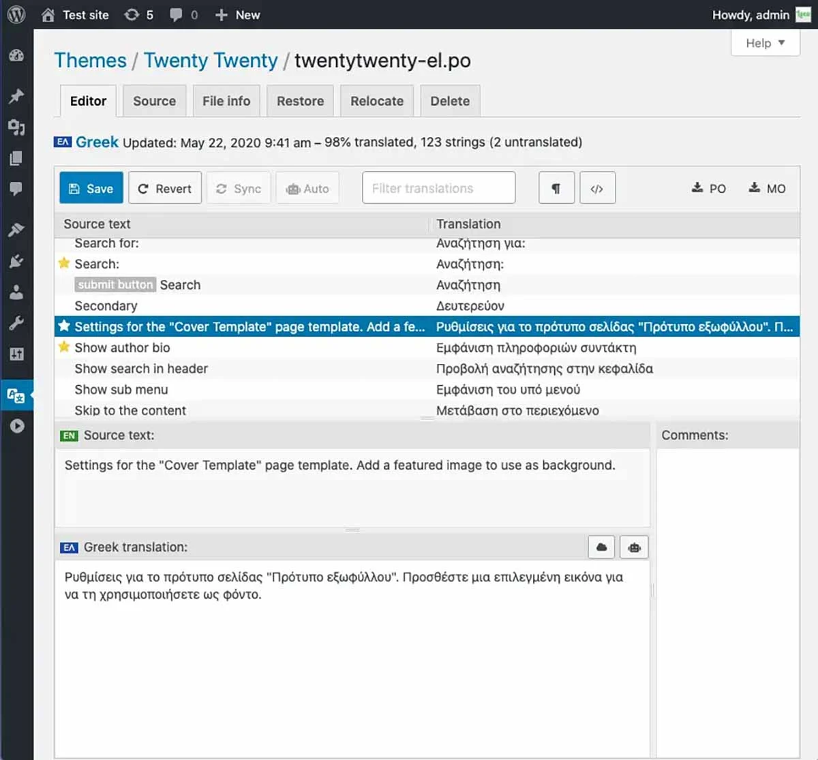Open the Pages sidebar icon
818x760 pixels.
[x=16, y=158]
